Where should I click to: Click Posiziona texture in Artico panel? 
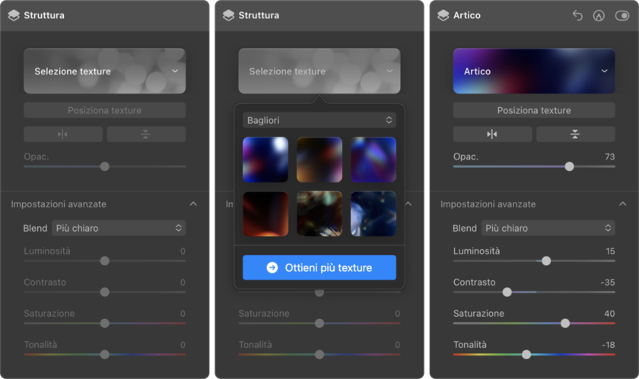tap(534, 110)
